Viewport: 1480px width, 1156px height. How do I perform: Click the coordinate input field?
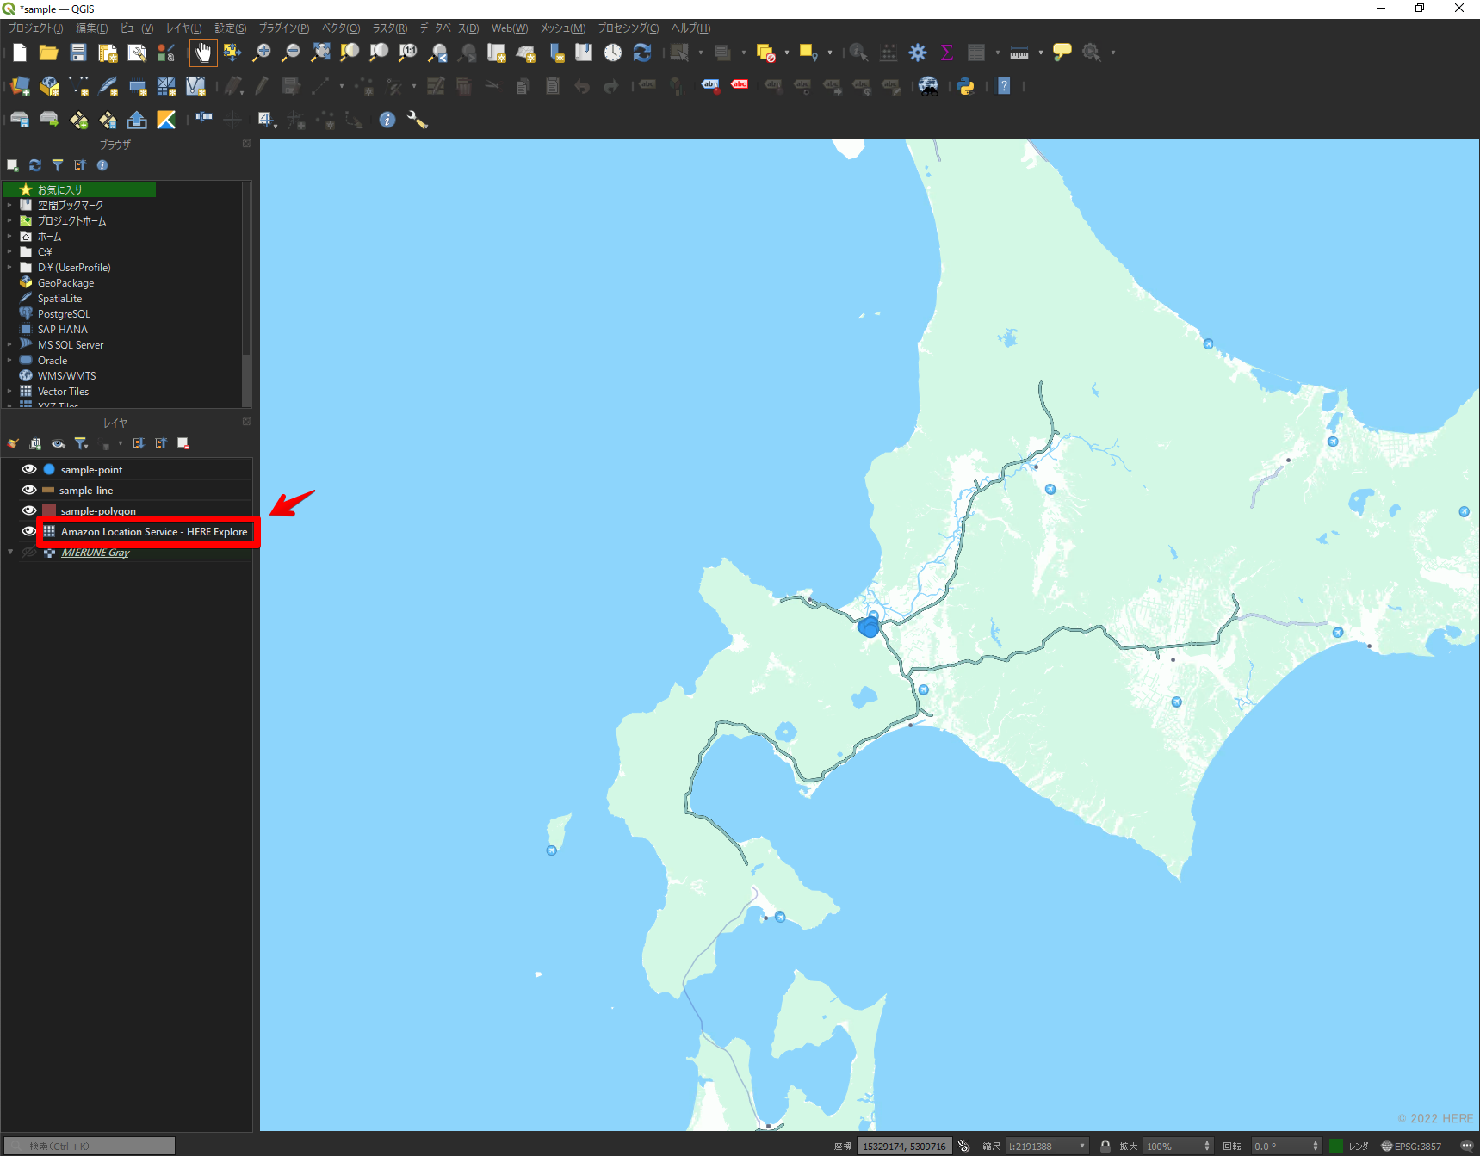pos(903,1146)
